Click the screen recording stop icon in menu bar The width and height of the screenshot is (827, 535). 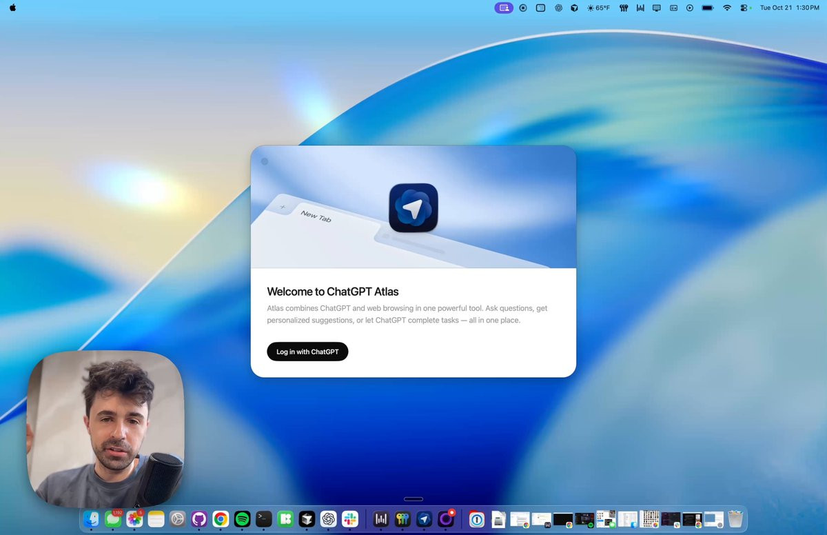pyautogui.click(x=523, y=8)
